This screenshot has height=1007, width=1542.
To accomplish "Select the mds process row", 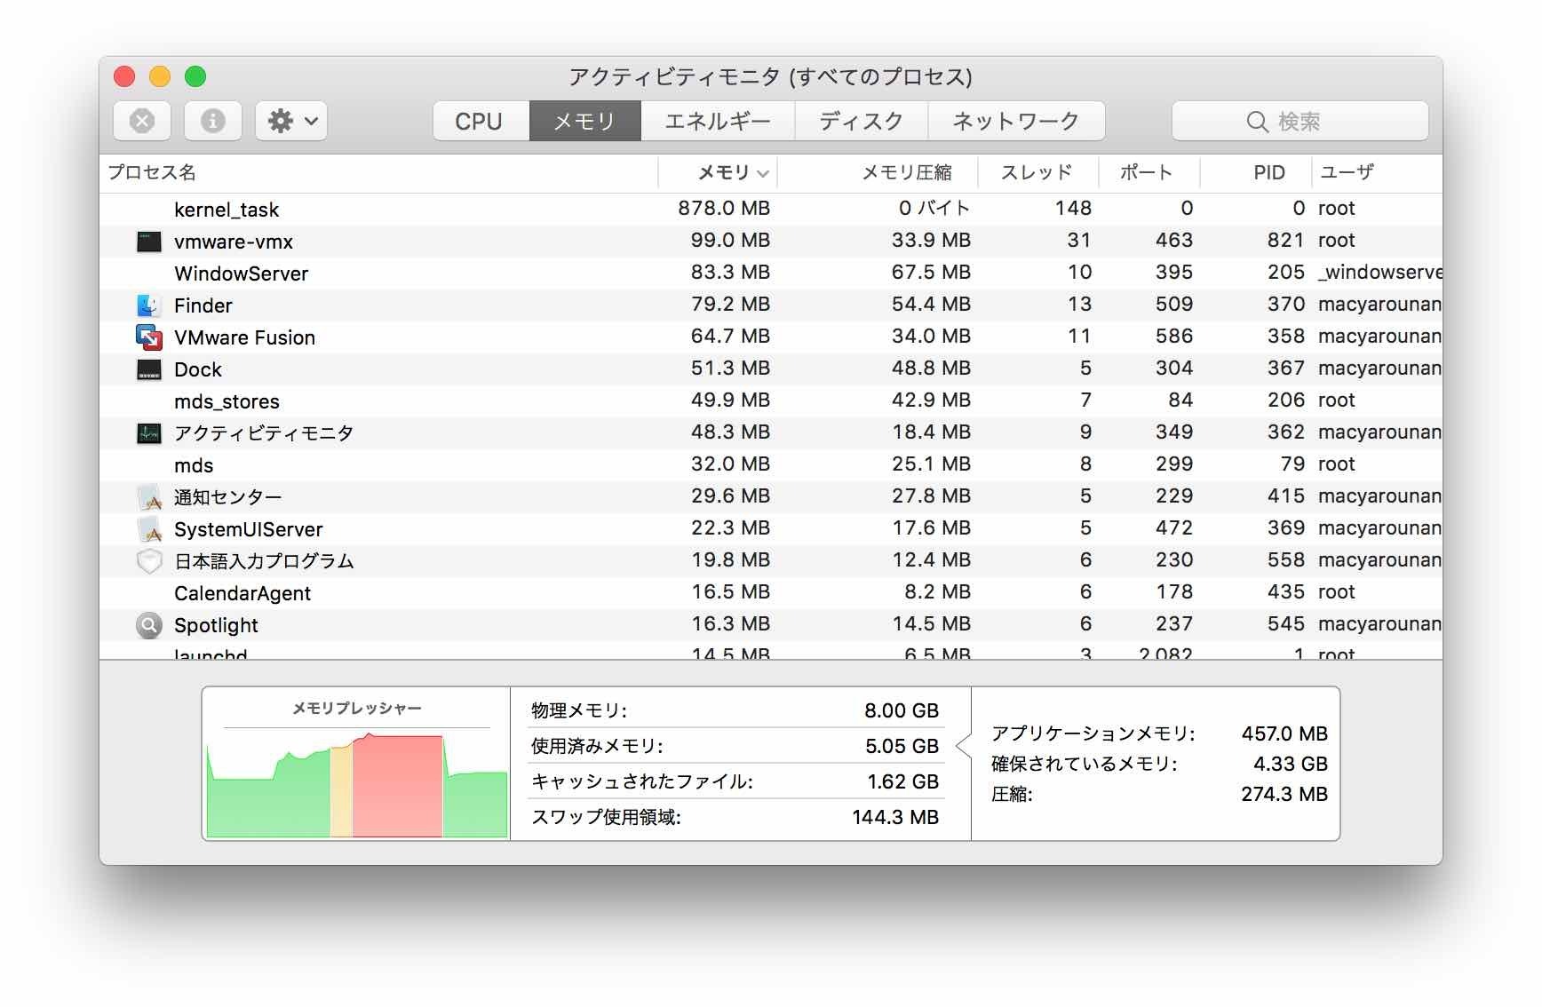I will (x=771, y=464).
